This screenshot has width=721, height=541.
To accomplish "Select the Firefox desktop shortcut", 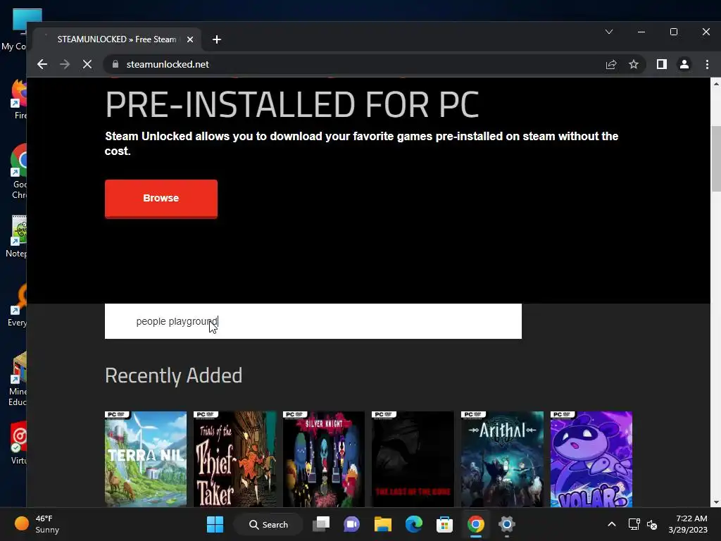I will pyautogui.click(x=19, y=100).
